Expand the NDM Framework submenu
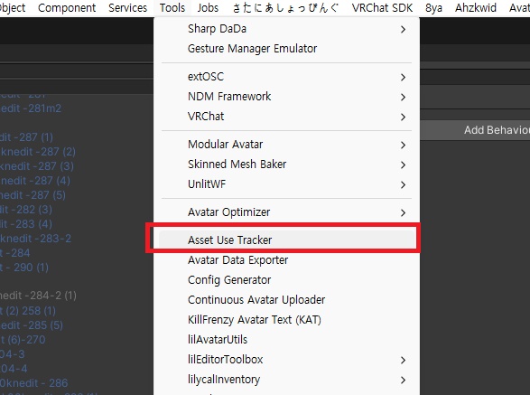Screen dimensions: 530x395 pos(286,97)
